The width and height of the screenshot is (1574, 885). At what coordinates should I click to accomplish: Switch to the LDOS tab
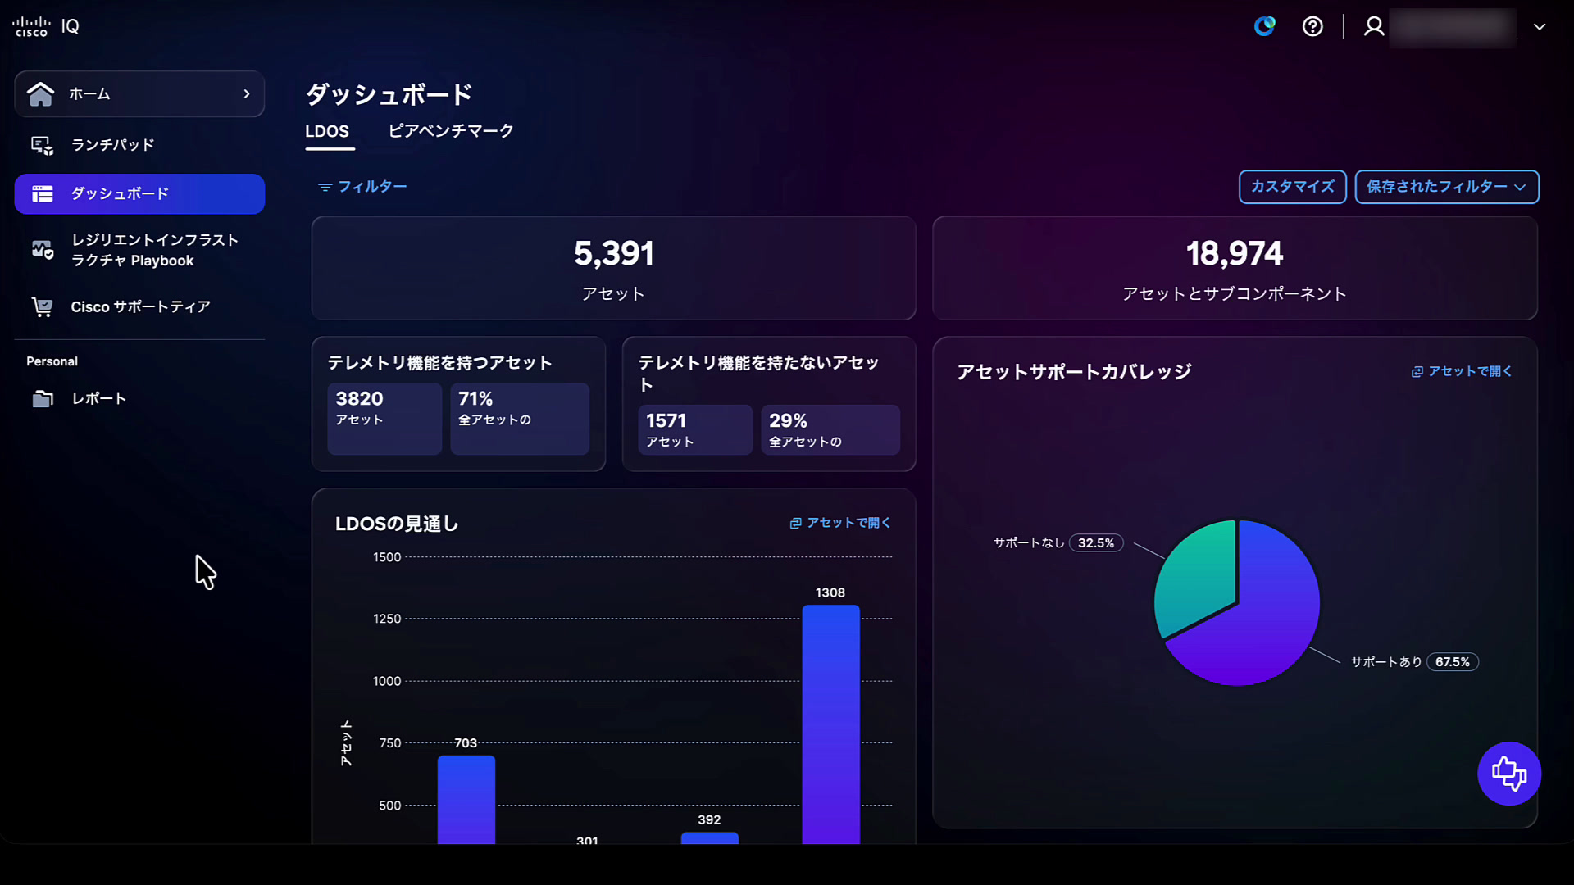point(327,131)
